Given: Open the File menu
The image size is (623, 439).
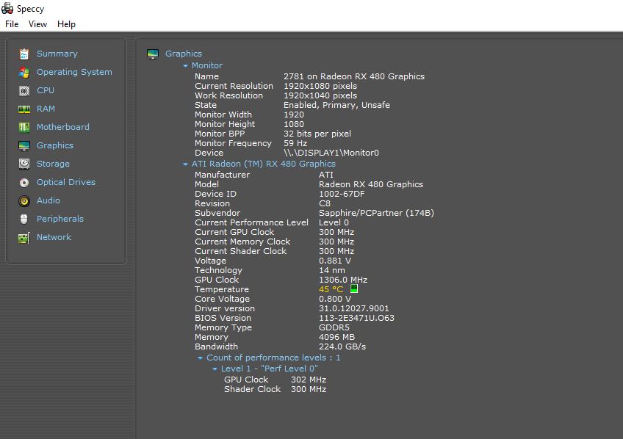Looking at the screenshot, I should [12, 24].
